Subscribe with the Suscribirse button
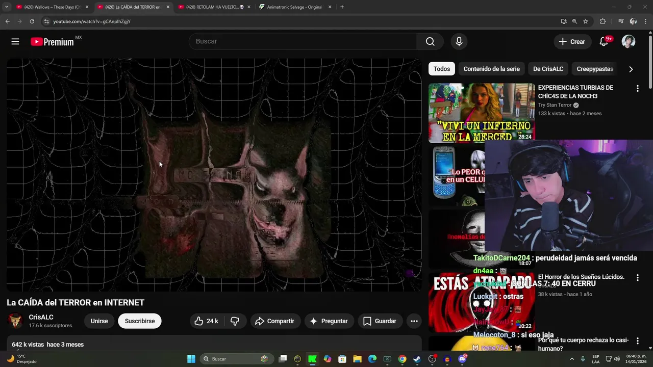Image resolution: width=653 pixels, height=367 pixels. pos(140,321)
